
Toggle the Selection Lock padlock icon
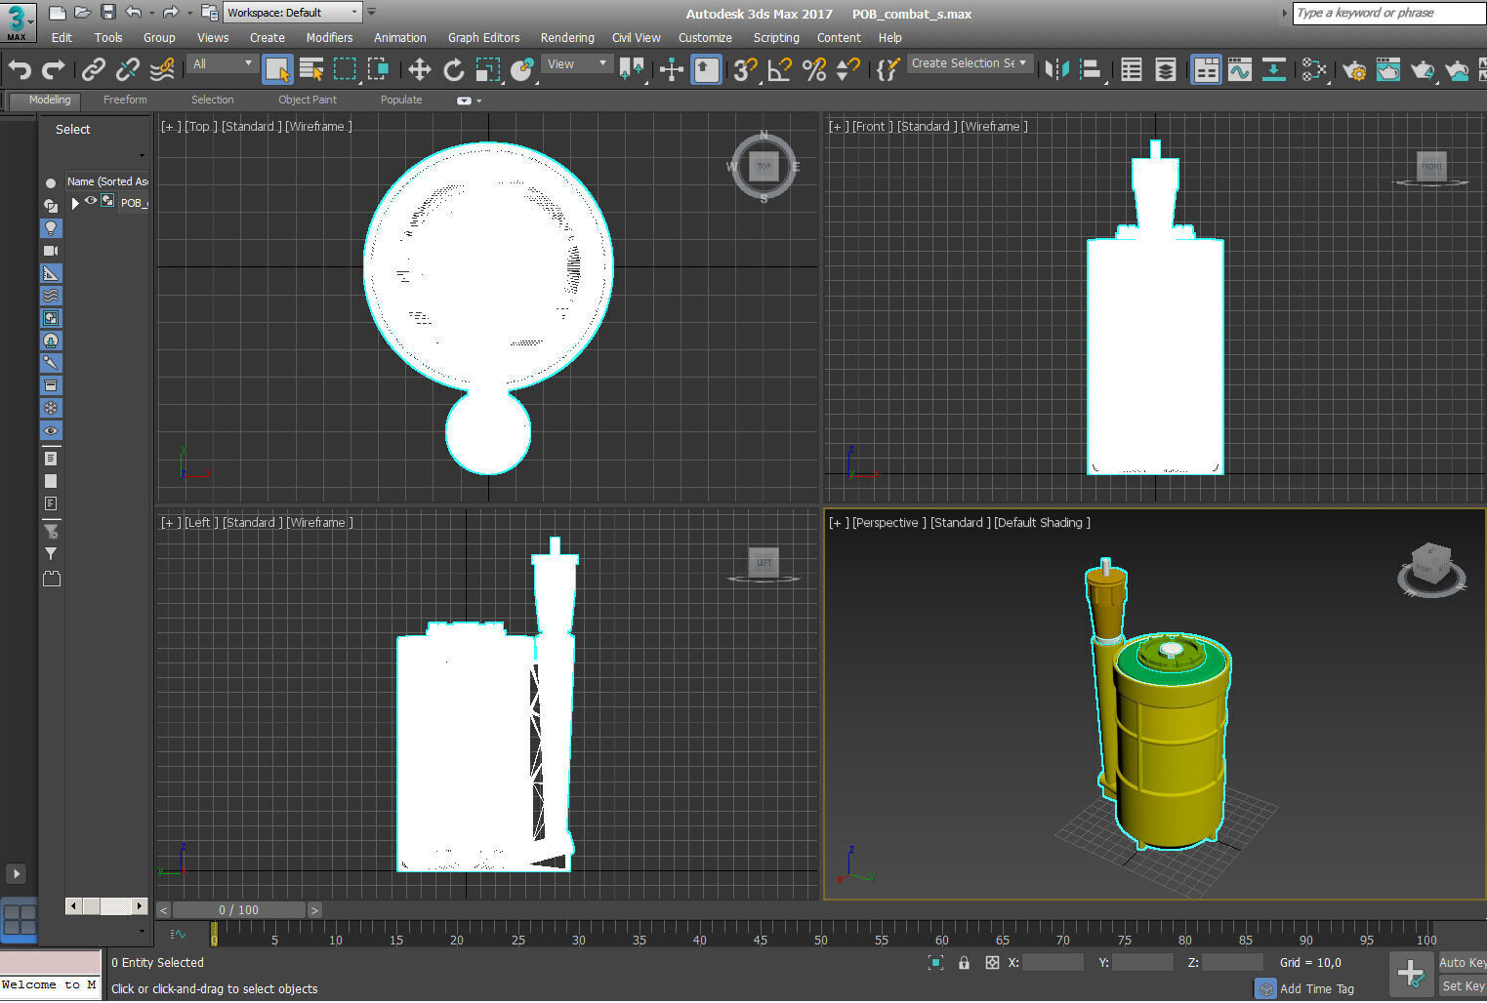[964, 962]
